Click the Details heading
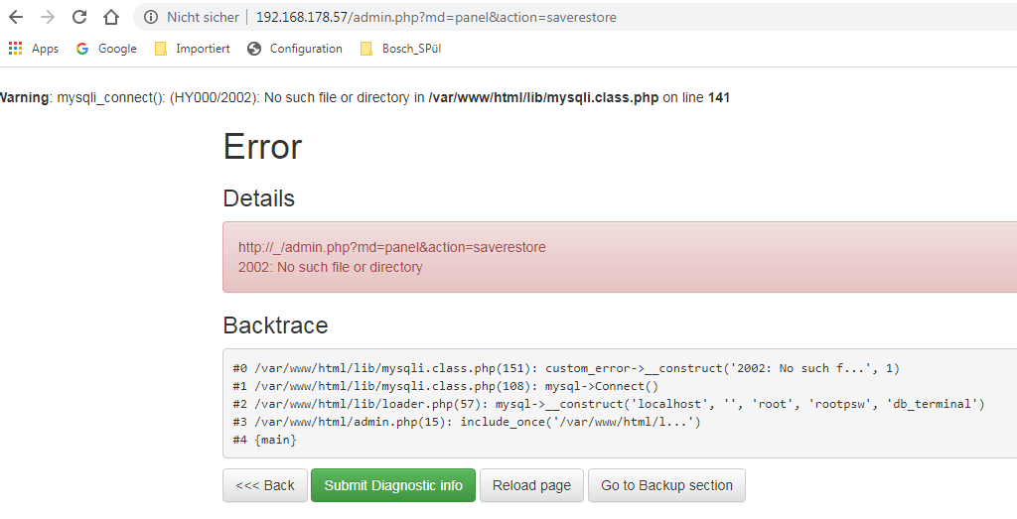The image size is (1017, 519). point(259,198)
